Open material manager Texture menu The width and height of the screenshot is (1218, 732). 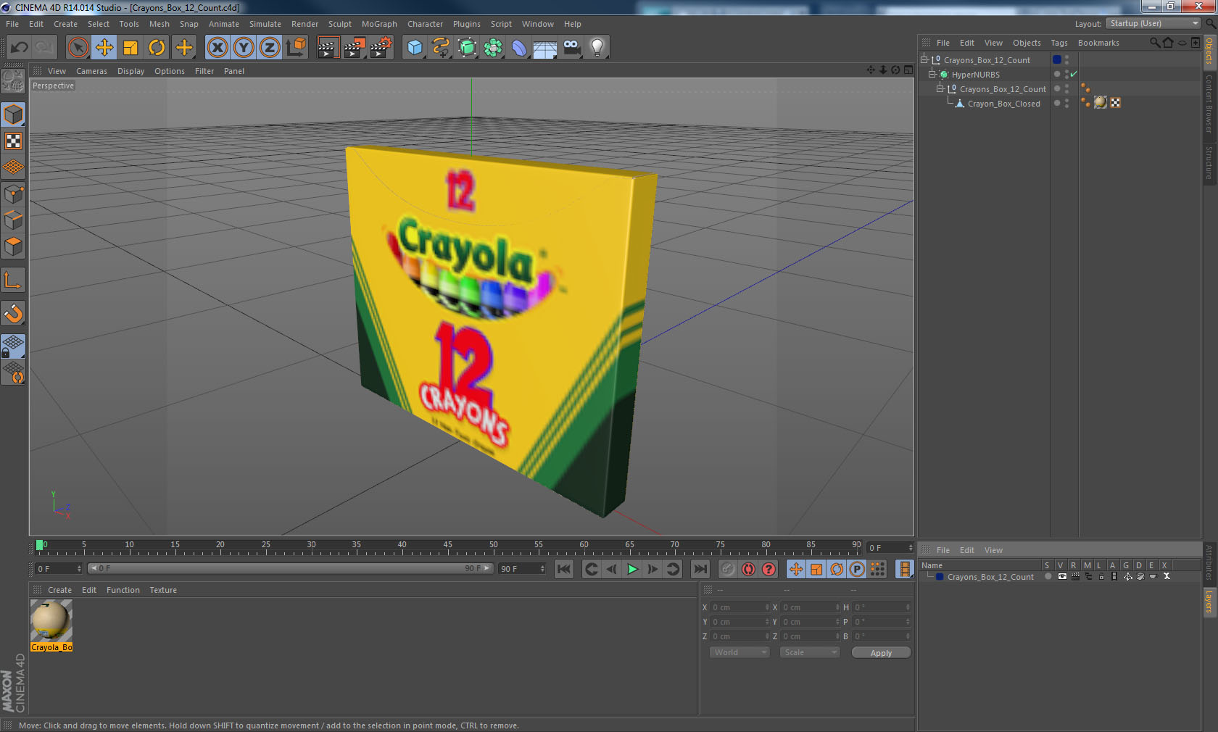tap(163, 590)
